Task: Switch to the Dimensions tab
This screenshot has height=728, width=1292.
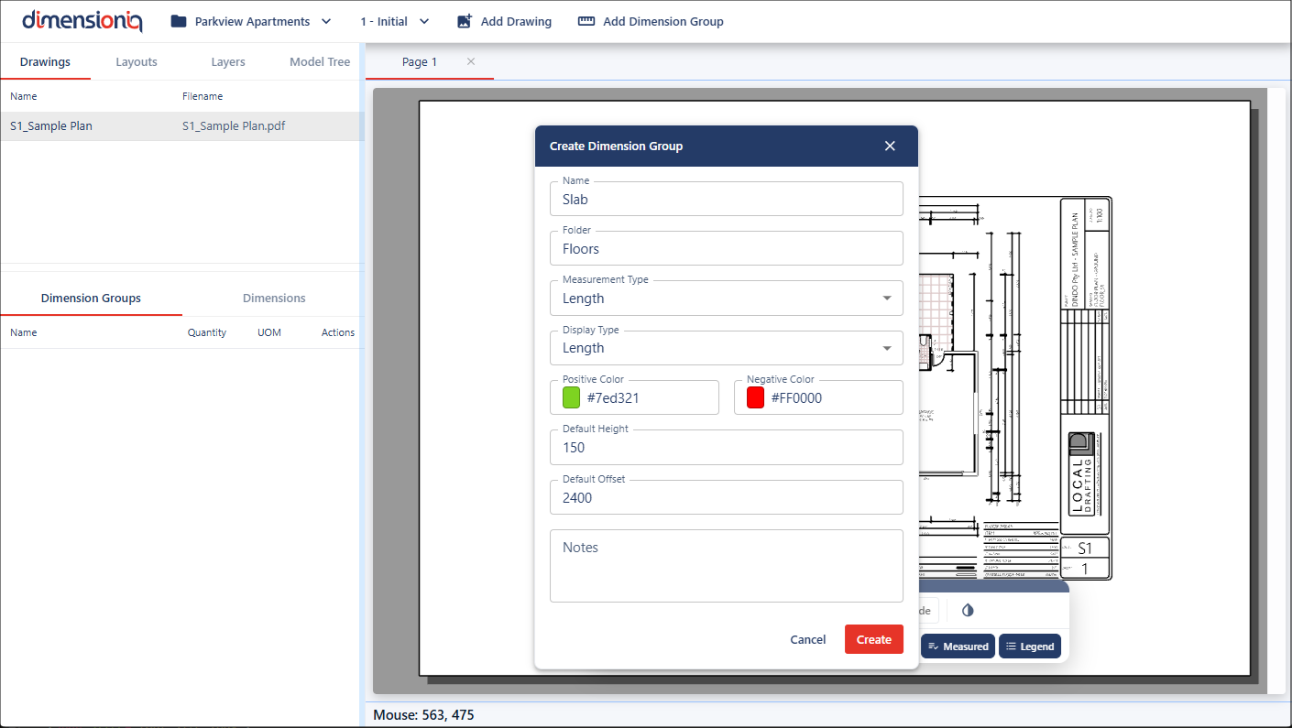Action: tap(274, 299)
